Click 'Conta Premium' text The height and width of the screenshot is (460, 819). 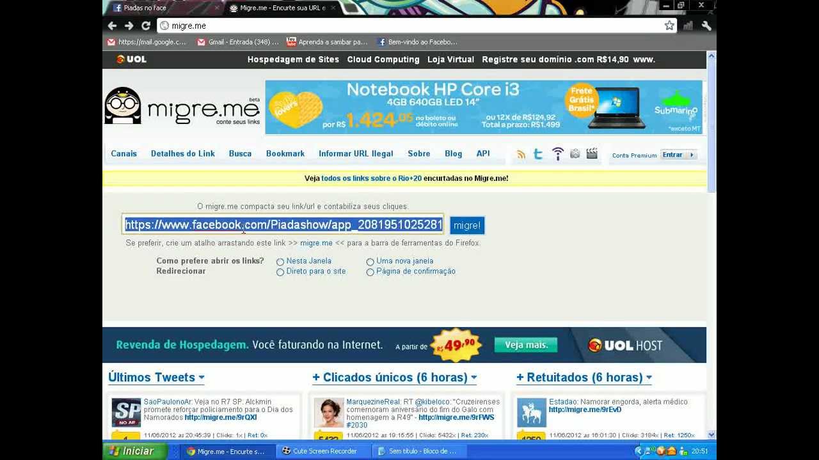click(x=634, y=155)
